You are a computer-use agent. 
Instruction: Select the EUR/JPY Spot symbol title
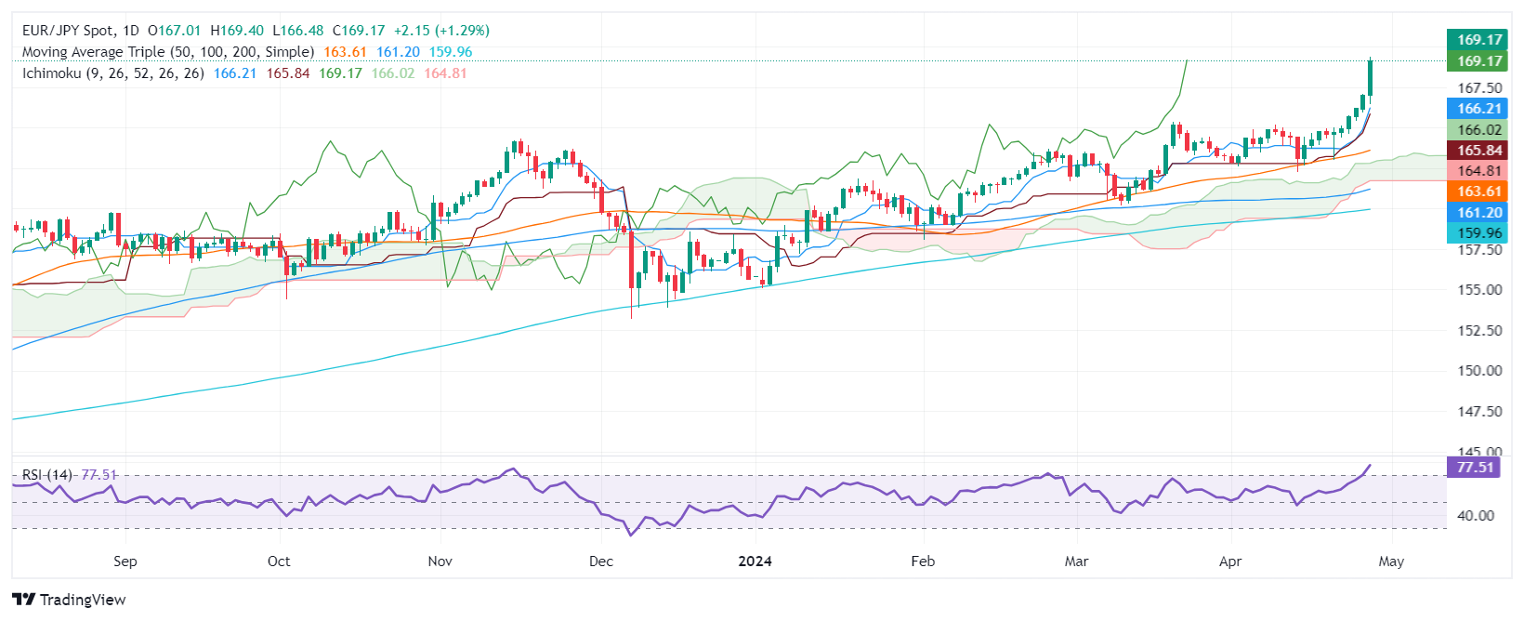coord(68,31)
